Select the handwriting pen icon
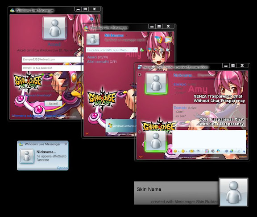Image resolution: width=257 pixels, height=217 pixels. (x=239, y=151)
